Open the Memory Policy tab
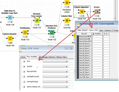This screenshot has height=92, width=119. (62, 57)
